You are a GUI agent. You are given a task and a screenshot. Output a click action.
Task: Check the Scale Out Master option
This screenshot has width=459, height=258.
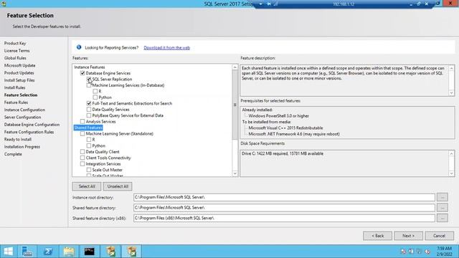89,170
